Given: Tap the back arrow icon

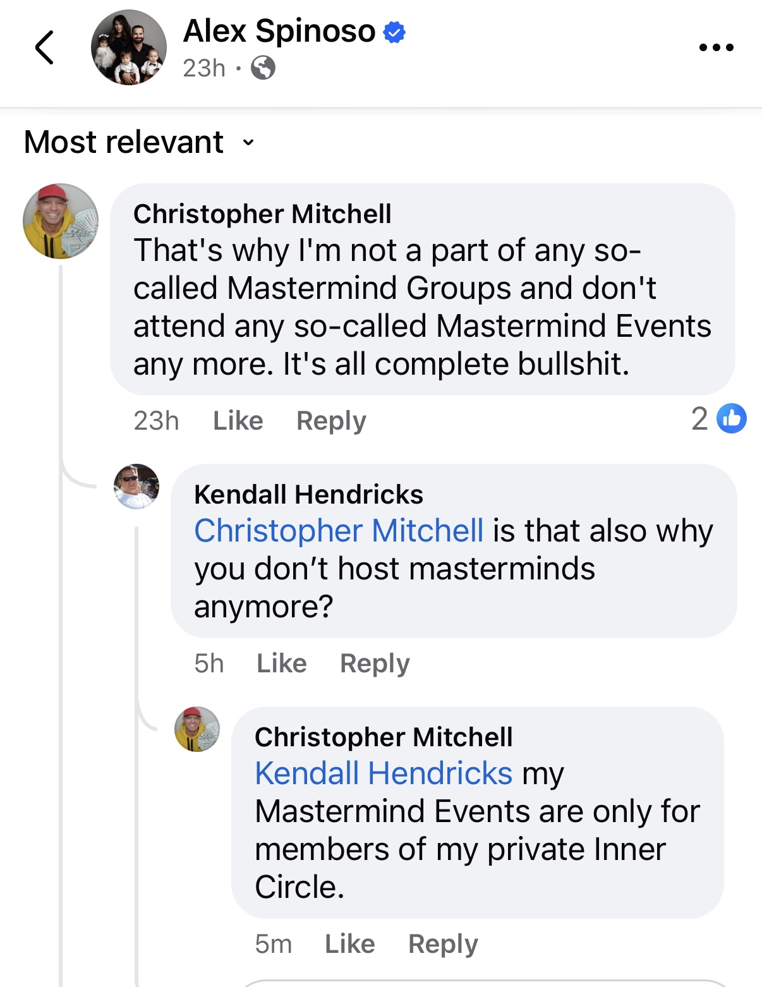Looking at the screenshot, I should (44, 47).
